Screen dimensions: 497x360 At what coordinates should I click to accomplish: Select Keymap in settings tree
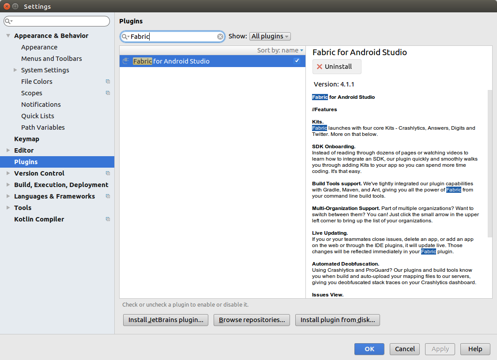click(x=26, y=139)
